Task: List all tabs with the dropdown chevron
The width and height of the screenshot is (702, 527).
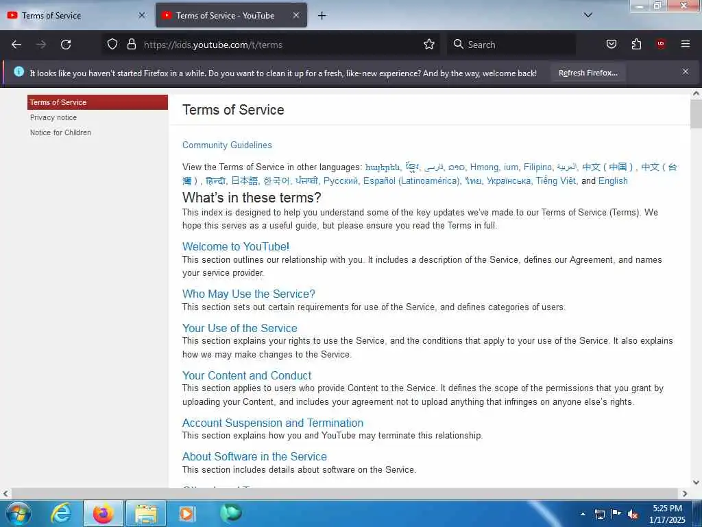Action: [588, 15]
